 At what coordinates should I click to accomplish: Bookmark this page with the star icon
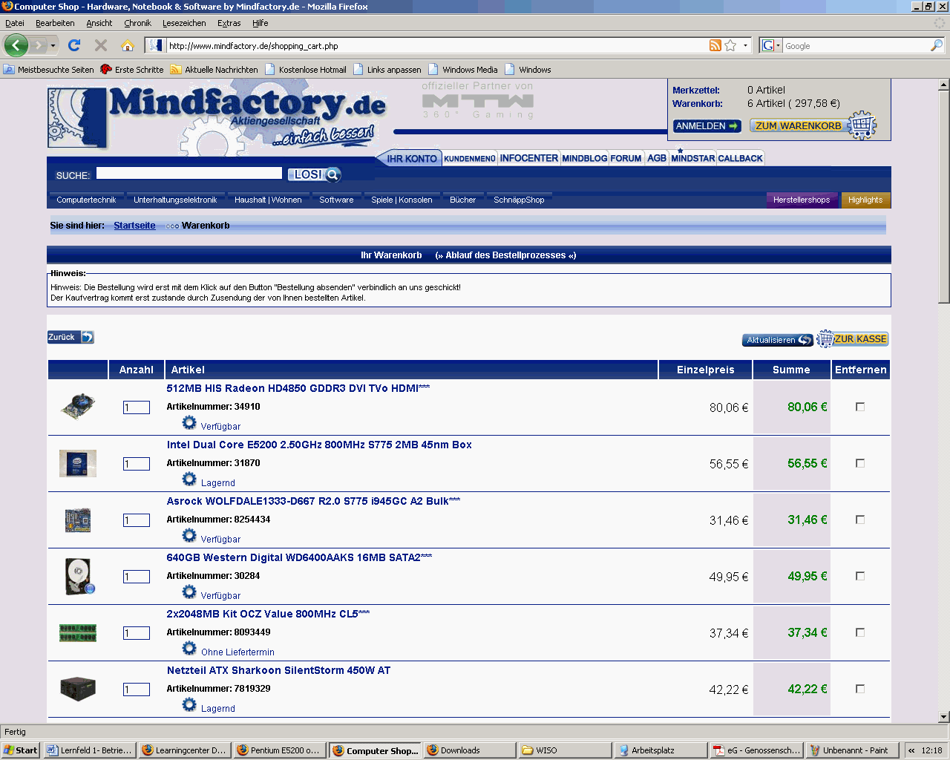click(x=730, y=45)
